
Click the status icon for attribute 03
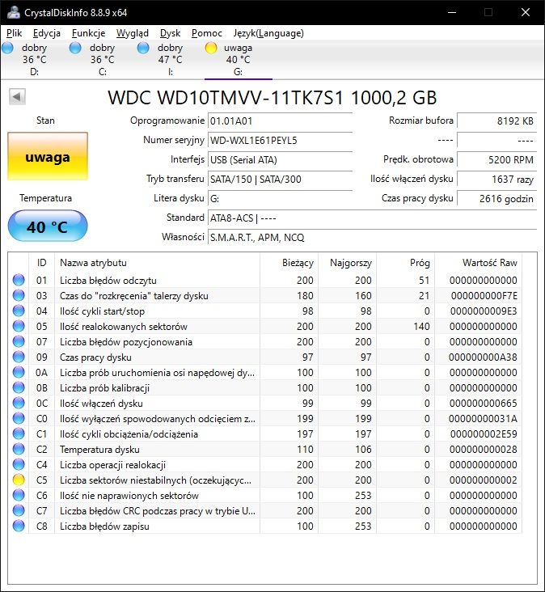coord(19,296)
